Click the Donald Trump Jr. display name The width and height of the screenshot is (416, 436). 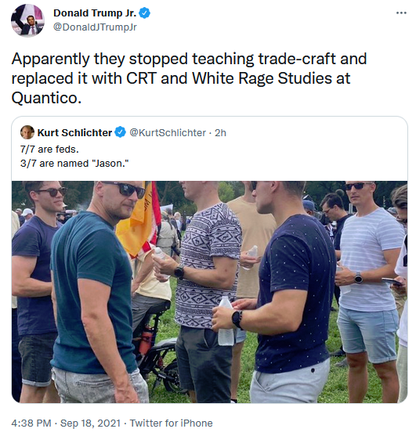95,13
